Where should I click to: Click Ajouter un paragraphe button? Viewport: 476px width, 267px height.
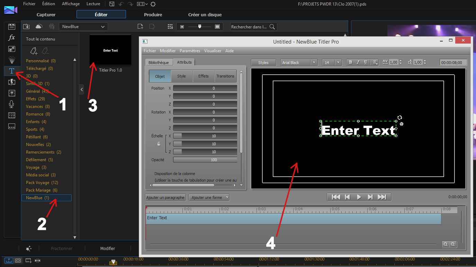[x=165, y=197]
